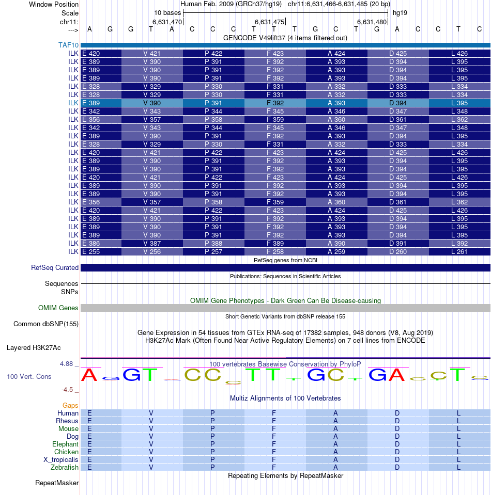Click the TAF10 gene label
The image size is (491, 495).
(68, 45)
